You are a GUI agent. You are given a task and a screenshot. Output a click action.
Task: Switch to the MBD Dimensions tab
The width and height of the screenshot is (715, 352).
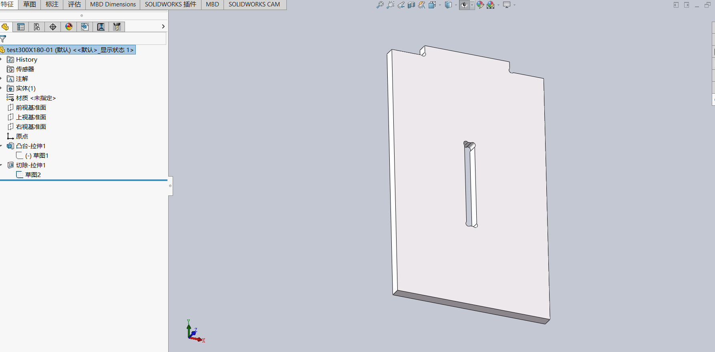coord(113,4)
